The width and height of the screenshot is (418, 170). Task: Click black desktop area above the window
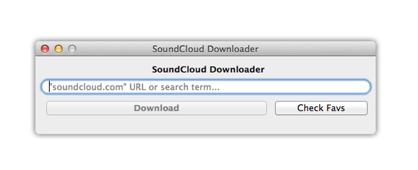tap(205, 20)
